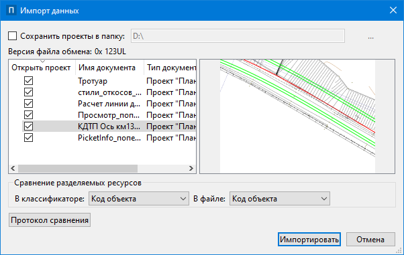Click the 'Имя документа' column header
Screen dimensions: 404x255
click(x=109, y=68)
